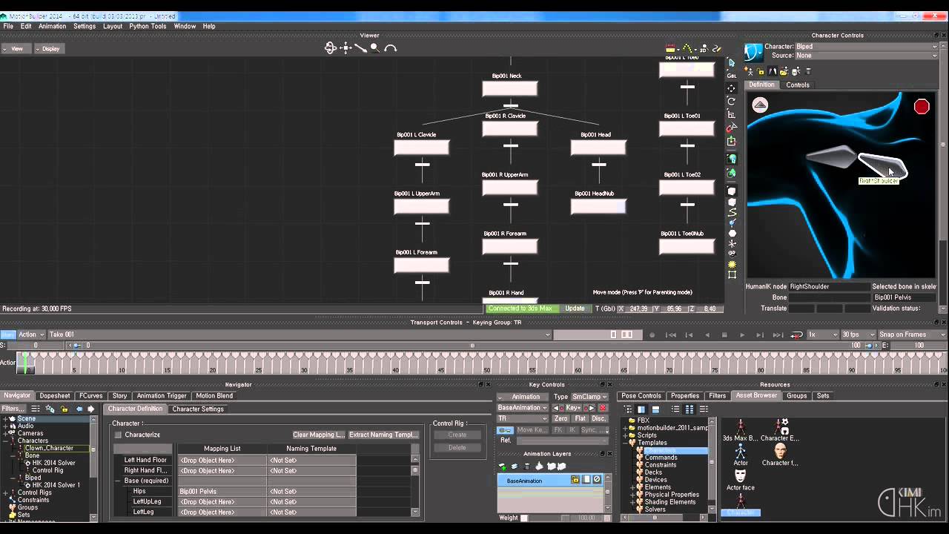Screen dimensions: 949x534
Task: Click the list view mode icon in Asset Browser
Action: pos(675,409)
